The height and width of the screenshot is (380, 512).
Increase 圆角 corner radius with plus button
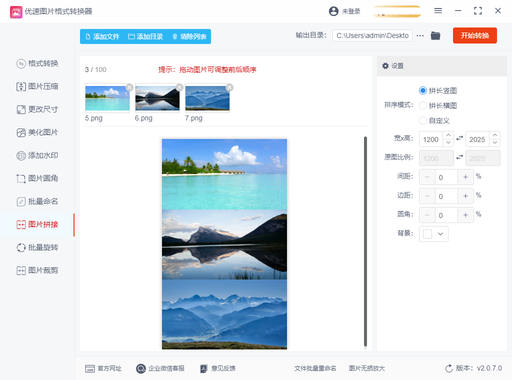(465, 215)
